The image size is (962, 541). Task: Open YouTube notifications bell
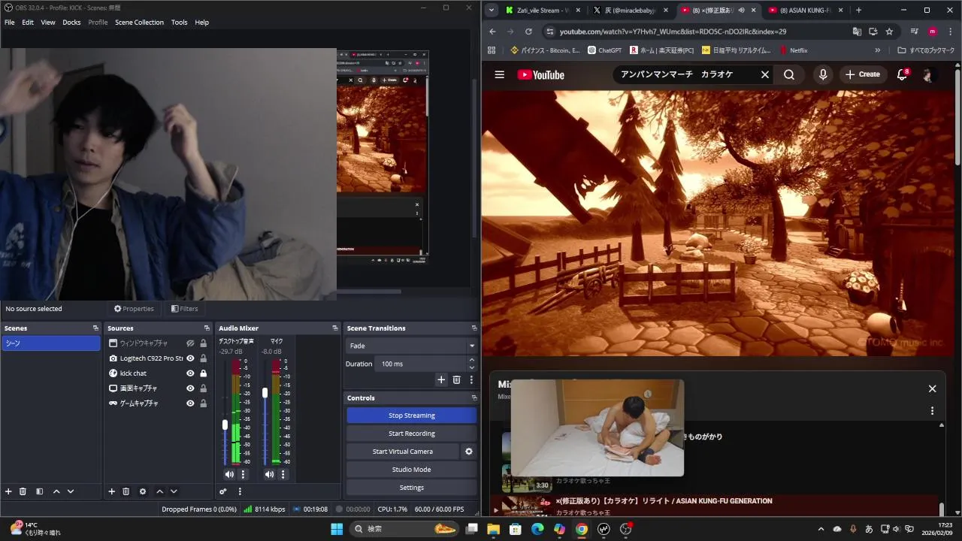903,74
